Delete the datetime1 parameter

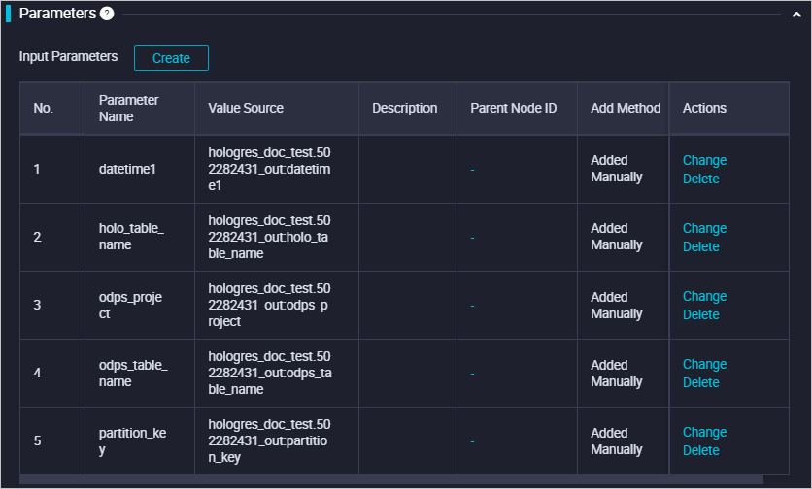click(x=700, y=179)
